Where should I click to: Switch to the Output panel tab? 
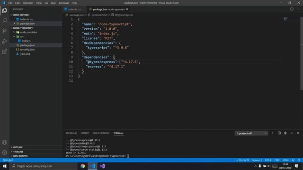coord(85,133)
